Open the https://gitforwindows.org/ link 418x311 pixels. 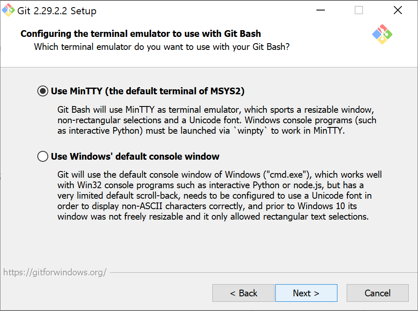(55, 272)
